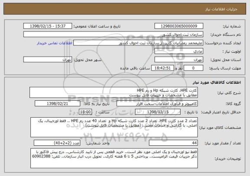This screenshot has height=176, width=250.
Task: Click the تعداد / مقدار مورد نیاز label
Action: tap(223, 143)
